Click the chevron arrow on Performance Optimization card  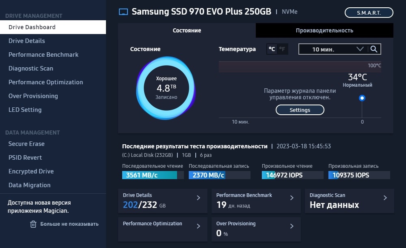click(x=199, y=226)
